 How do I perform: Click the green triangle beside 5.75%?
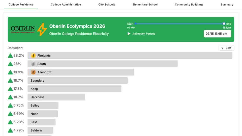click(x=10, y=106)
